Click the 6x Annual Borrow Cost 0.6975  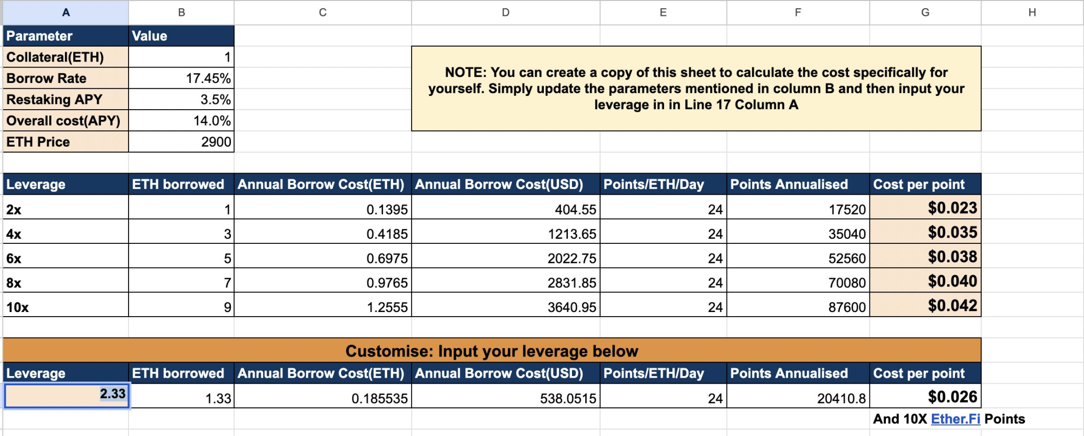323,258
